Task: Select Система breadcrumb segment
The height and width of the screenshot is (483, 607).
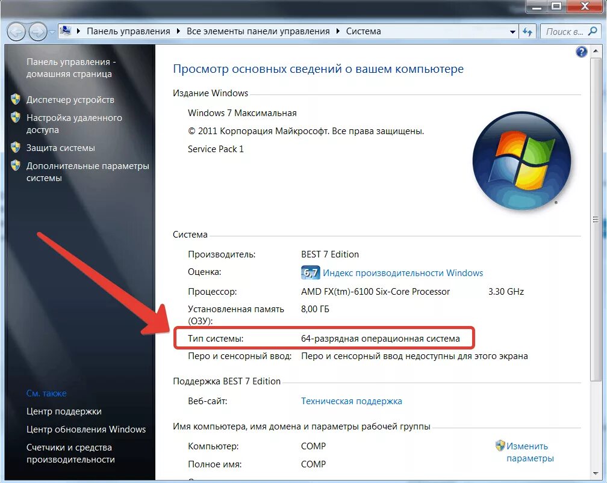Action: (364, 31)
